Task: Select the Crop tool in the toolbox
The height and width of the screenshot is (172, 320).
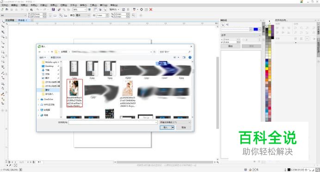Action: click(x=3, y=31)
